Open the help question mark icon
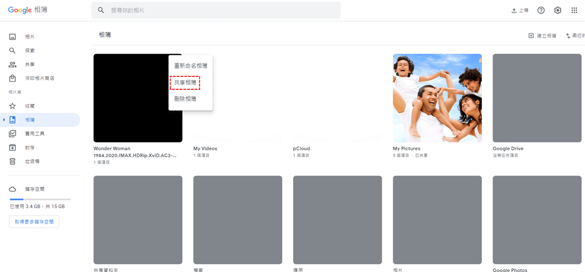This screenshot has height=272, width=585. [541, 10]
